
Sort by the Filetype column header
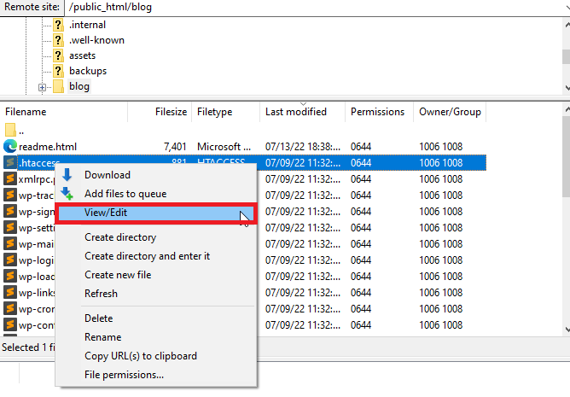pos(226,112)
